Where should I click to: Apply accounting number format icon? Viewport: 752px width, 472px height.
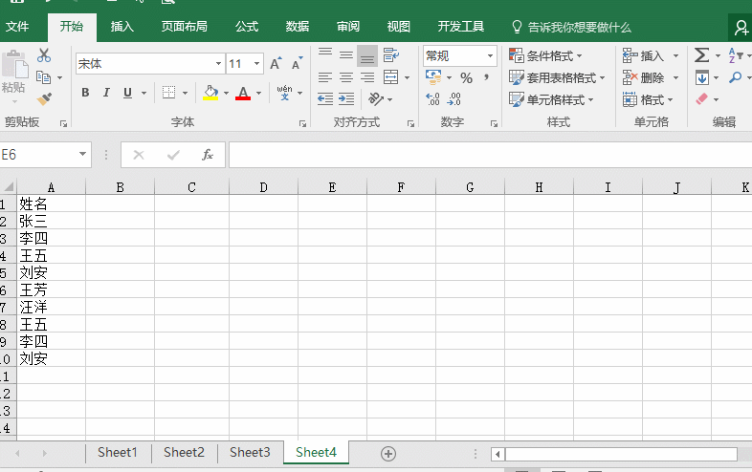[x=433, y=77]
